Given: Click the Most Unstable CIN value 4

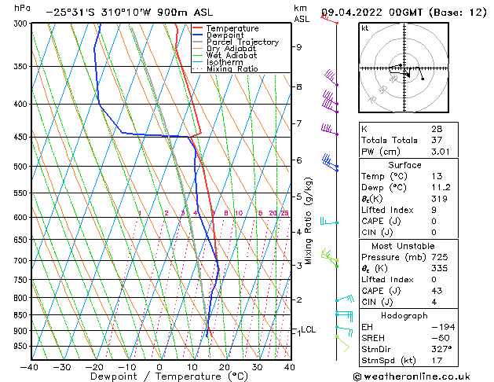Looking at the screenshot, I should tap(434, 302).
